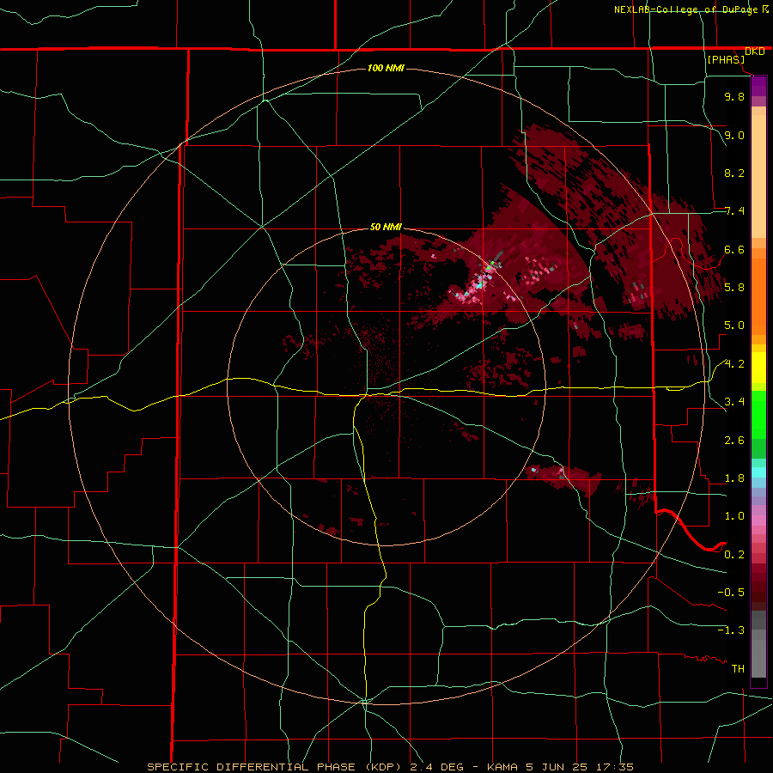Viewport: 773px width, 773px height.
Task: Click the 50 NMI range ring label
Action: click(x=386, y=227)
